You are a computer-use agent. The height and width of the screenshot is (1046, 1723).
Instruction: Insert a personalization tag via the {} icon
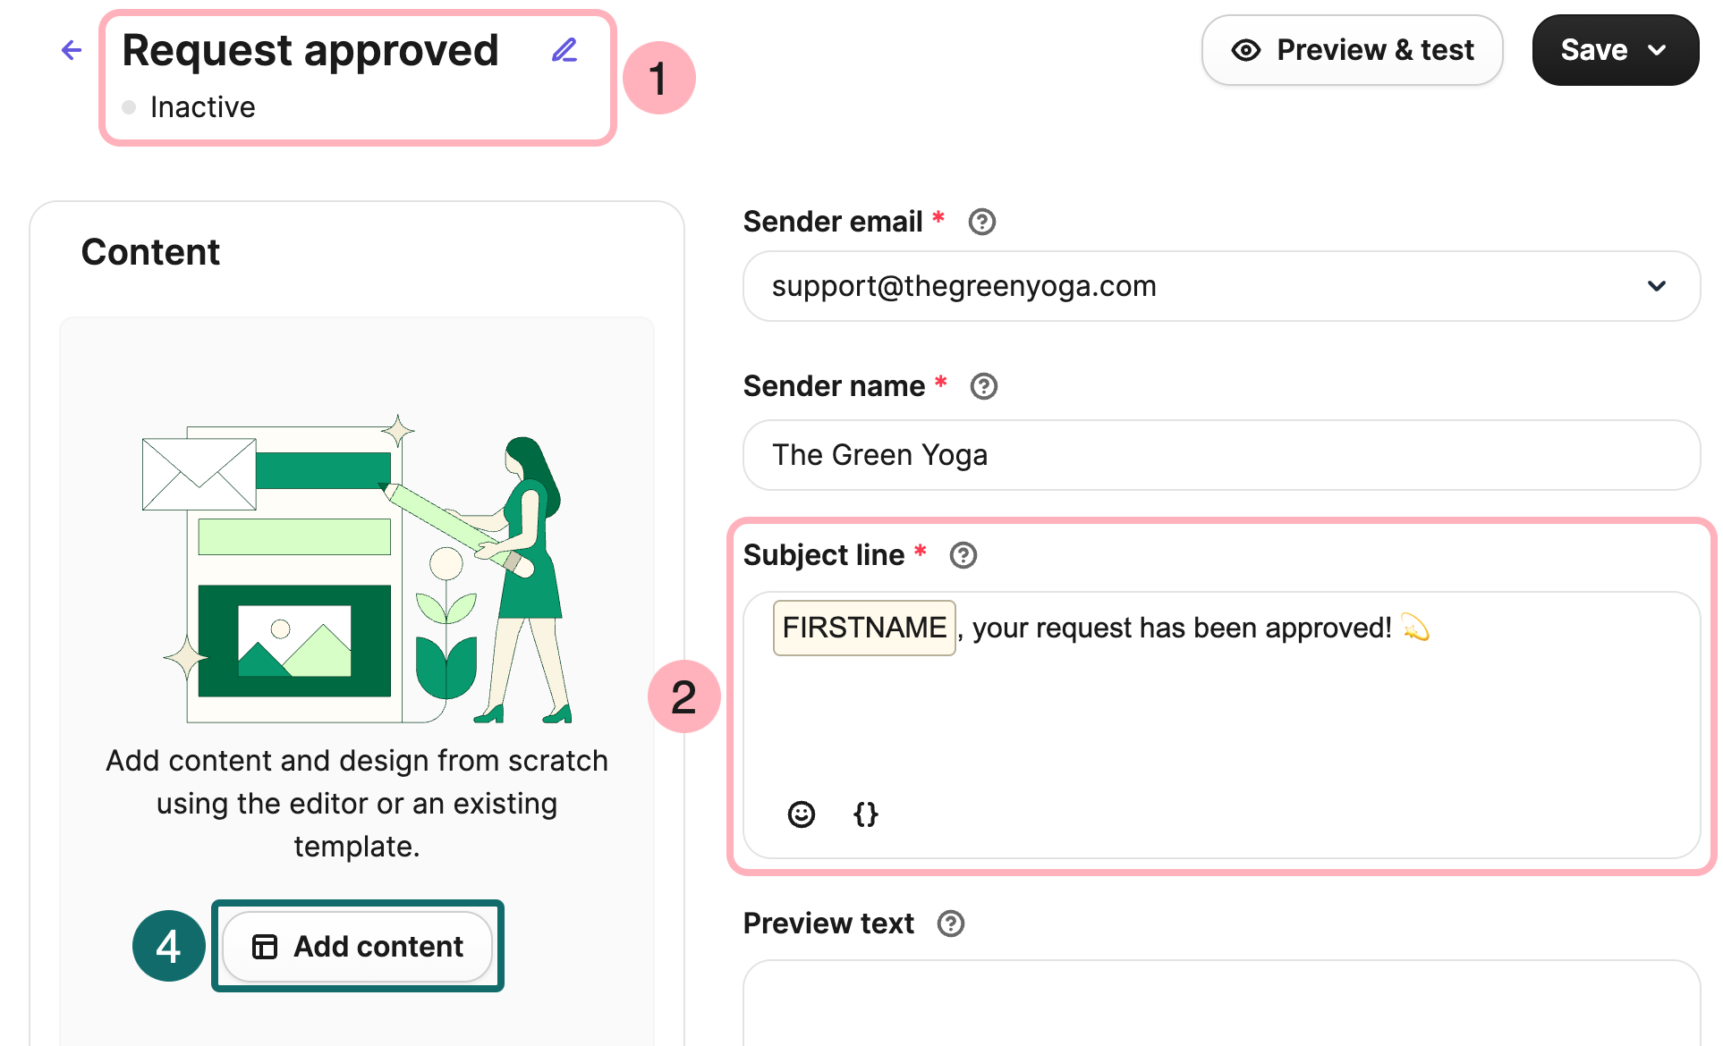click(x=864, y=814)
